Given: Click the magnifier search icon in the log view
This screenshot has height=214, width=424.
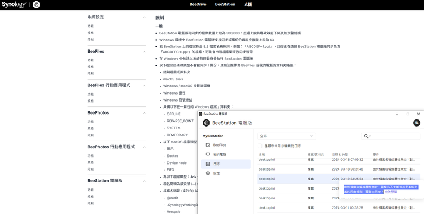Looking at the screenshot, I should tap(366, 136).
